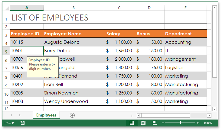Click the 75.00 bonus cell
This screenshot has width=222, height=131.
(x=149, y=68)
